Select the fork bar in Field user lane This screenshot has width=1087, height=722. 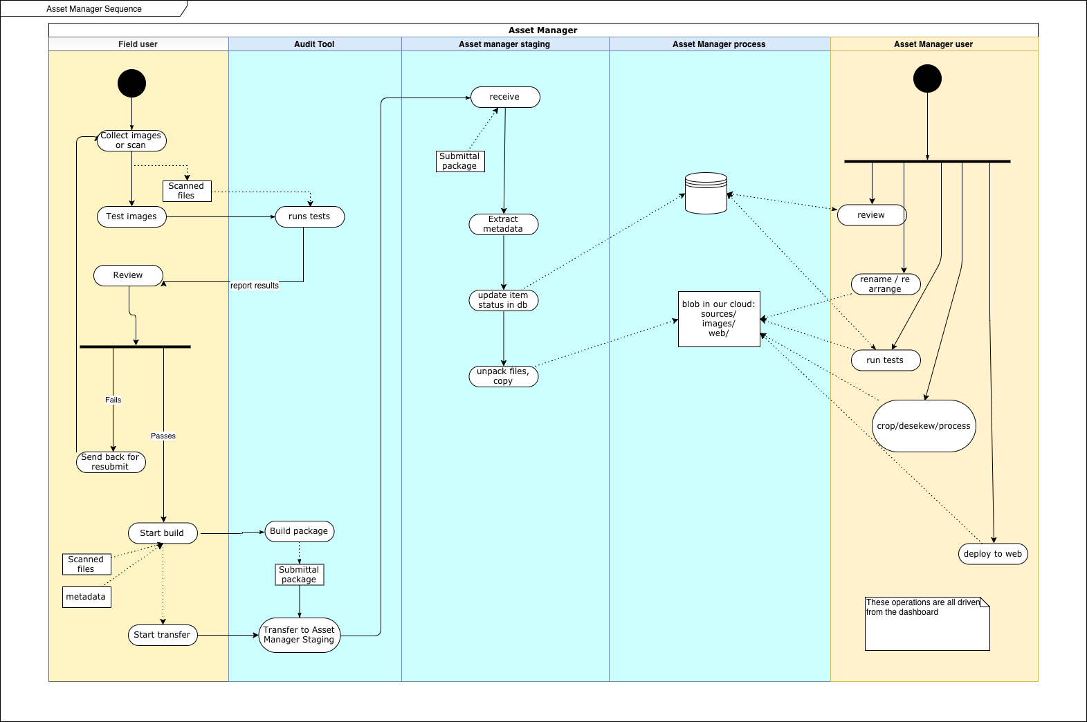pyautogui.click(x=135, y=346)
